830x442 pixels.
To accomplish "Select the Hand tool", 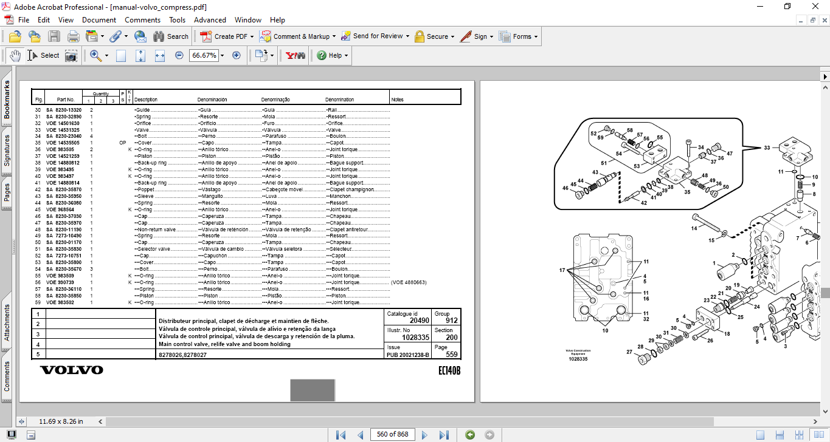I will (x=15, y=55).
